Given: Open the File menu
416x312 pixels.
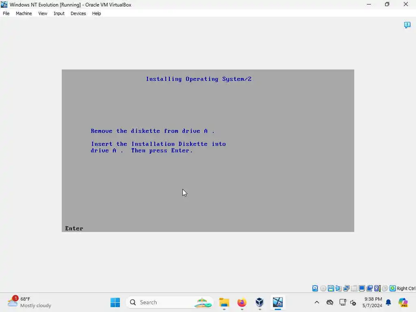Looking at the screenshot, I should coord(6,13).
